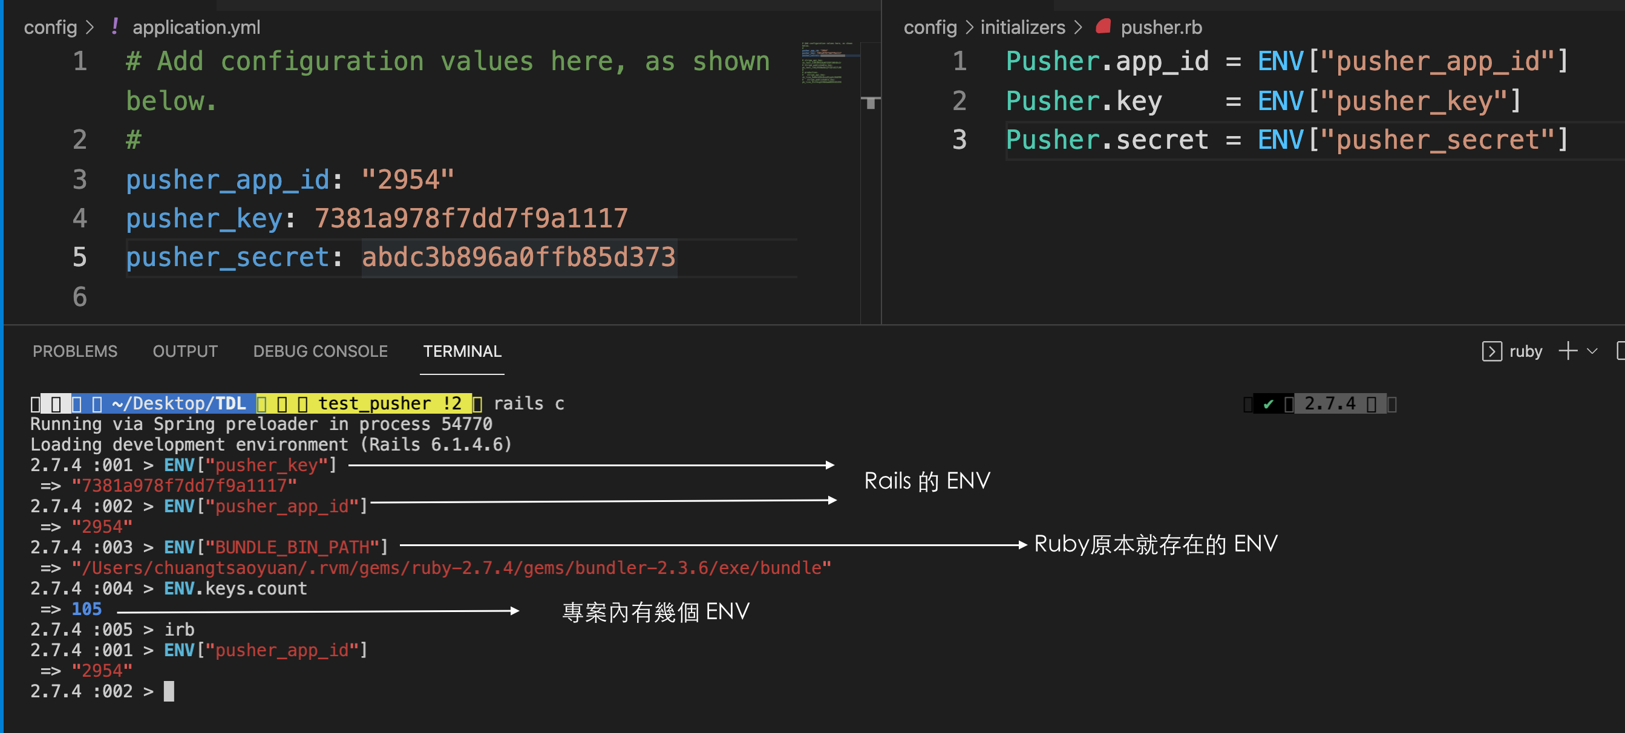This screenshot has width=1625, height=733.
Task: Select the TERMINAL tab
Action: [462, 351]
